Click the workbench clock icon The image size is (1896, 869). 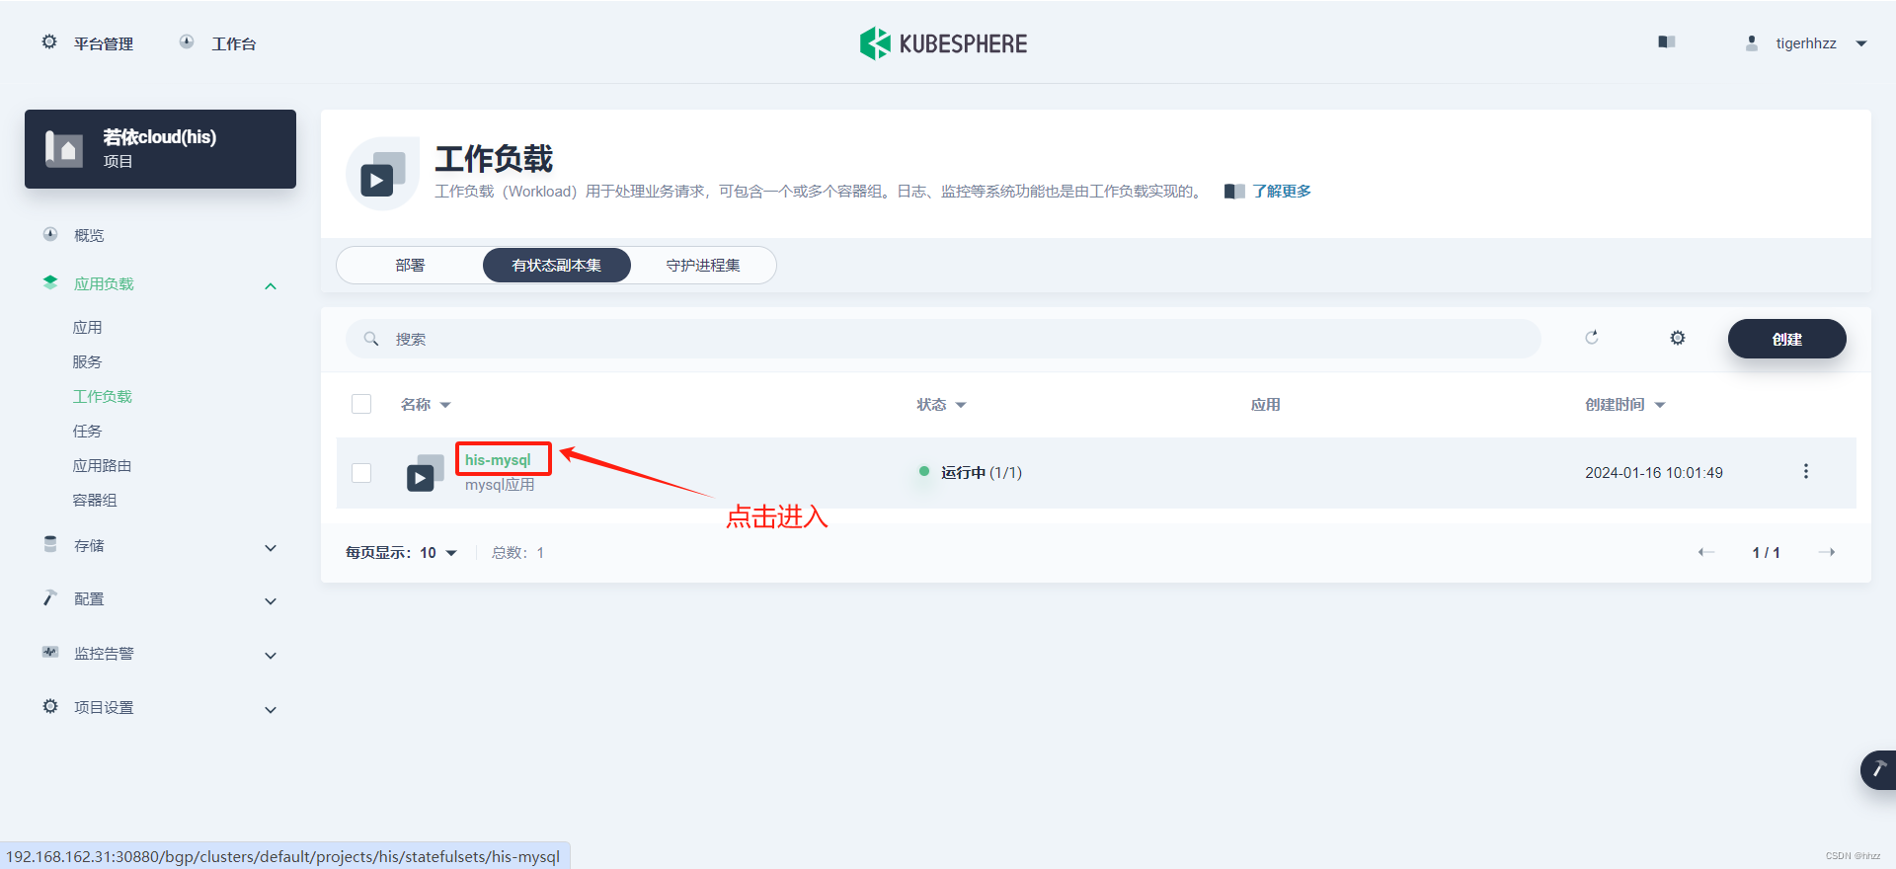(187, 42)
